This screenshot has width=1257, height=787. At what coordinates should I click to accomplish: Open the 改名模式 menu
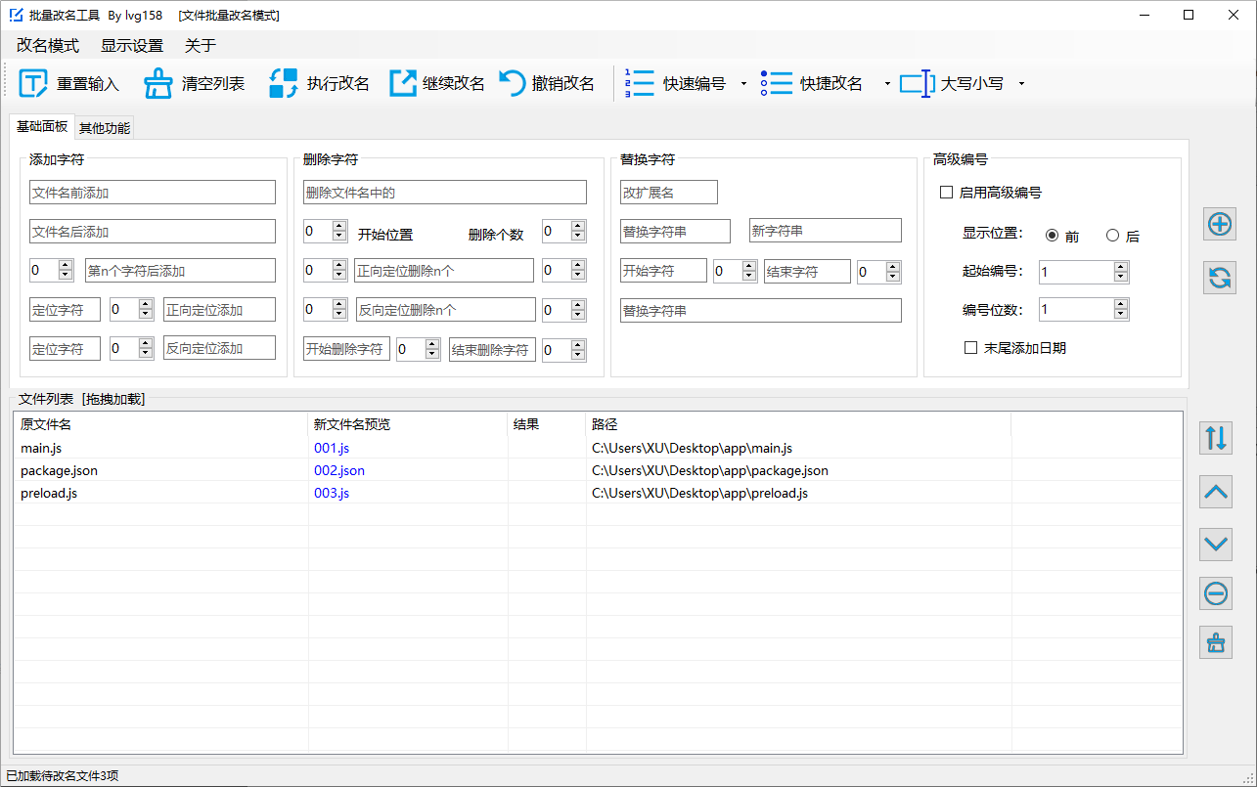tap(48, 46)
